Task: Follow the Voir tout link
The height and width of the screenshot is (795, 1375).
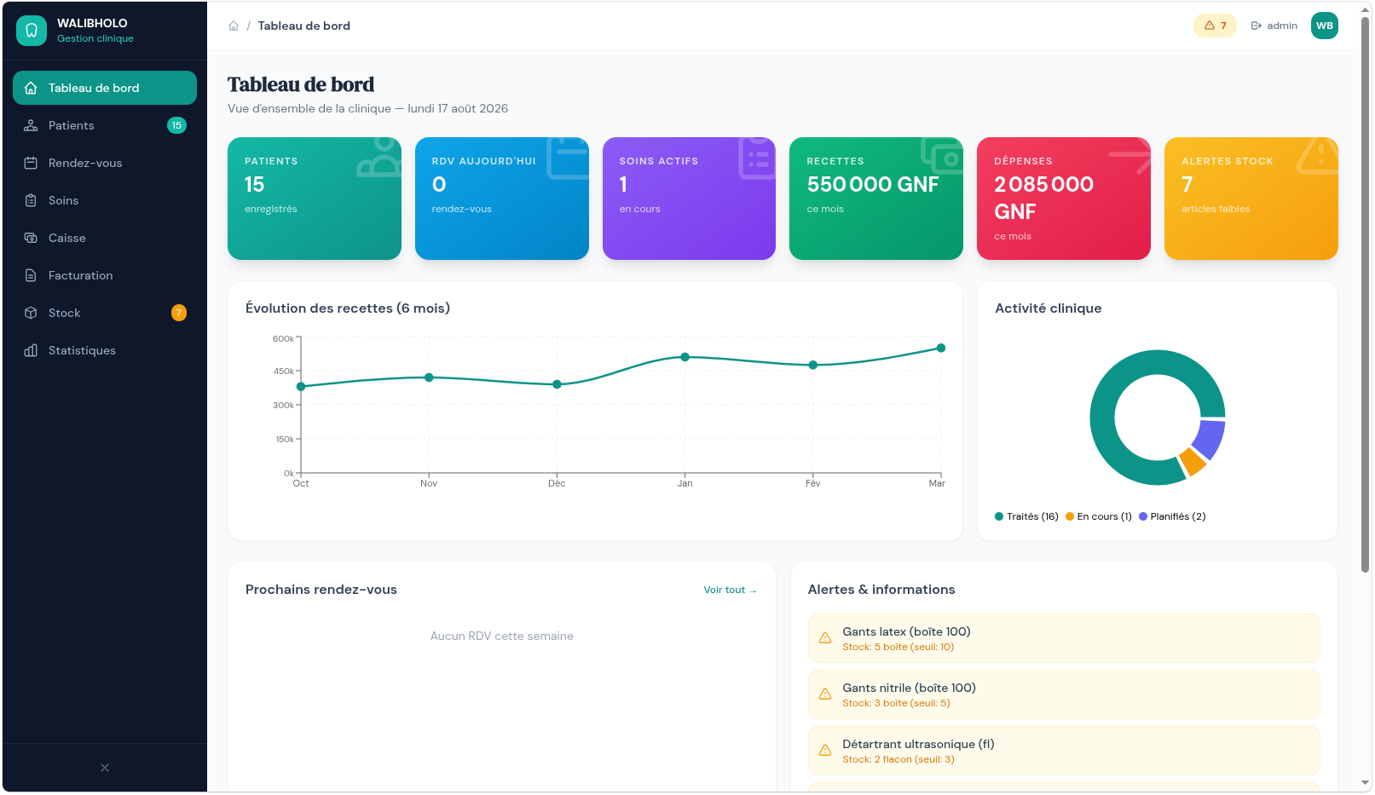Action: (x=730, y=590)
